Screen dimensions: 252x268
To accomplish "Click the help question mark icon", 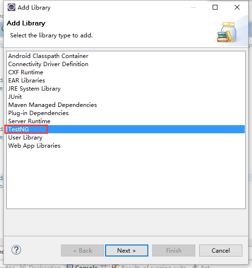I will [x=16, y=250].
